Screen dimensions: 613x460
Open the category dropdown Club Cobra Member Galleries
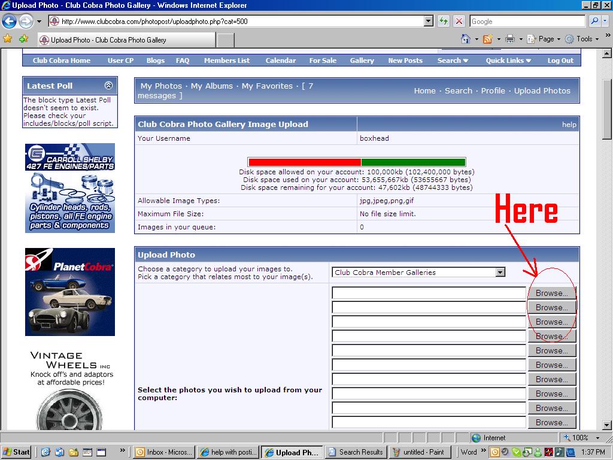(500, 273)
